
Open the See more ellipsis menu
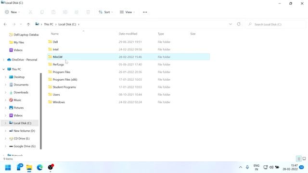click(x=145, y=12)
